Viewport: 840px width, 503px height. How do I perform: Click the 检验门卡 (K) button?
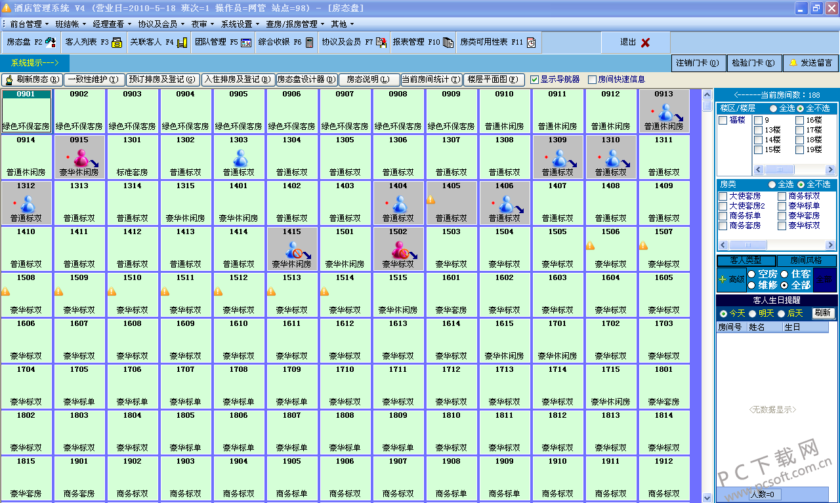pyautogui.click(x=755, y=63)
